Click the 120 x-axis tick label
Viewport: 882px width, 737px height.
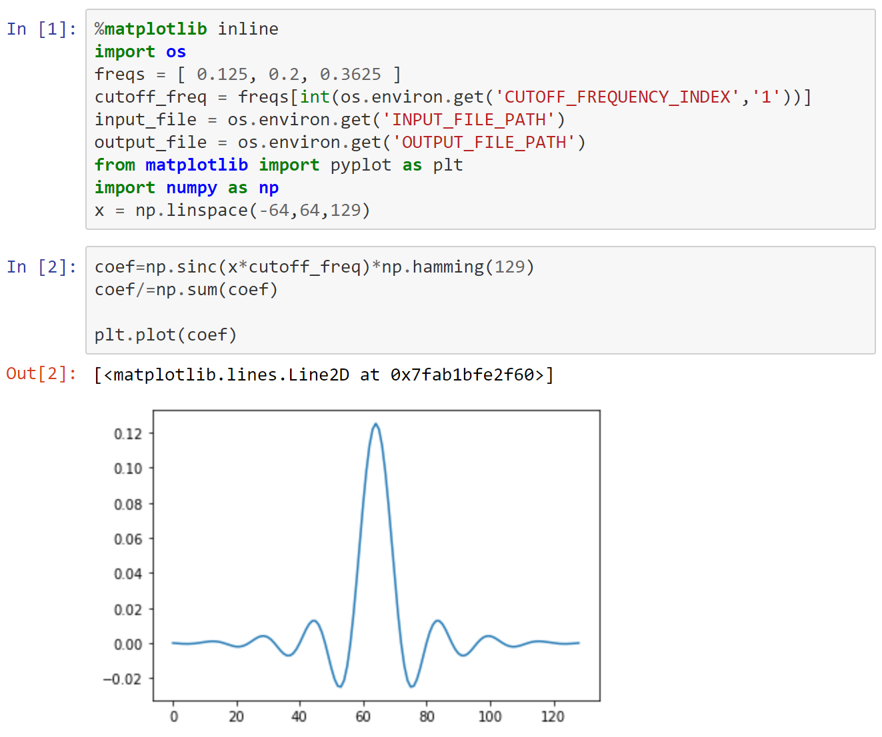553,716
